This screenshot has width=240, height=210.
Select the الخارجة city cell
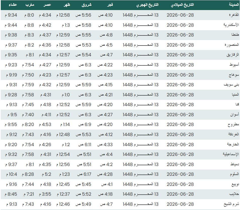(x=233, y=144)
